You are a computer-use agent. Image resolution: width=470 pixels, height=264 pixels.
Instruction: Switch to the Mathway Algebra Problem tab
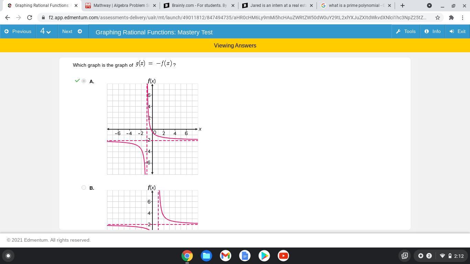[120, 5]
